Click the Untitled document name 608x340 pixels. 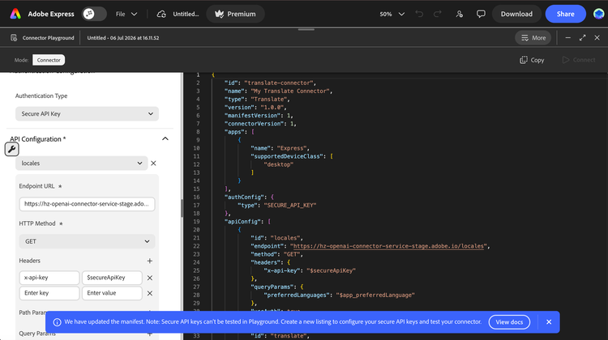[x=186, y=14]
